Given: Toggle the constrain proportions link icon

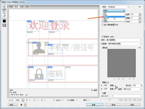Looking at the screenshot, I should pyautogui.click(x=117, y=87).
